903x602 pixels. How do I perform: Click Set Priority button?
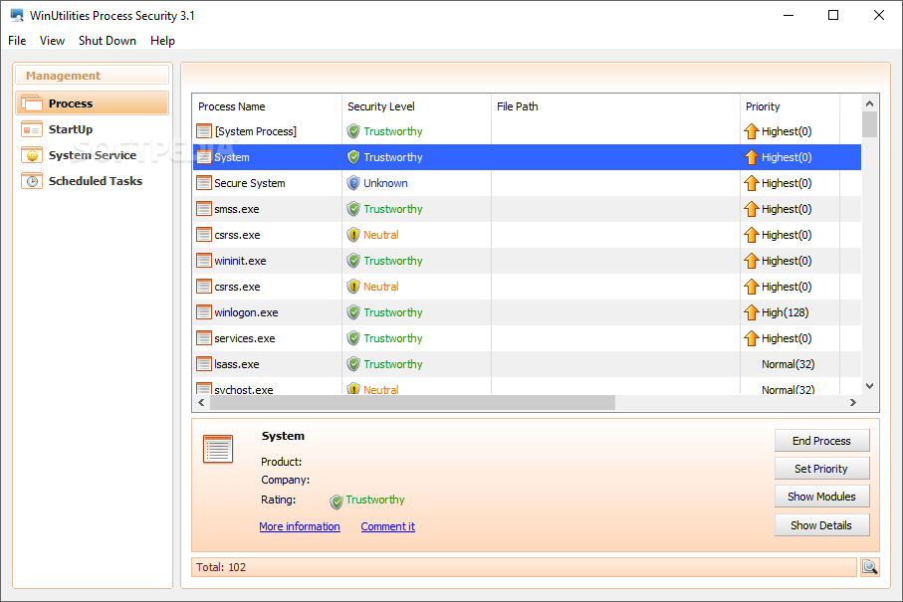point(821,469)
